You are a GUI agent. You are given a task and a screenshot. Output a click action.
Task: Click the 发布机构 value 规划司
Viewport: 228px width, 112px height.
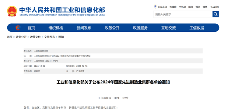click(37, 71)
